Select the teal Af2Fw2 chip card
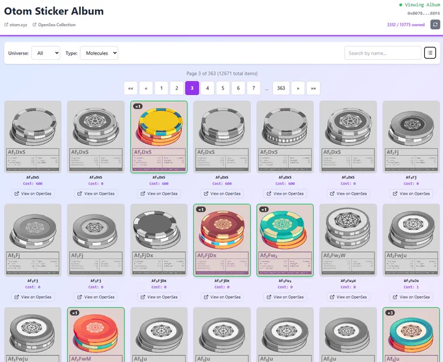Viewport: 443px width, 362px height. coord(285,240)
